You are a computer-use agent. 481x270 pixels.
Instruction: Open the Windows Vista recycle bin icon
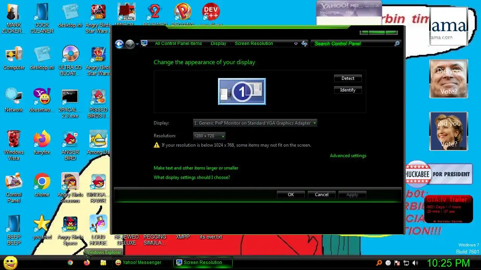pyautogui.click(x=14, y=145)
